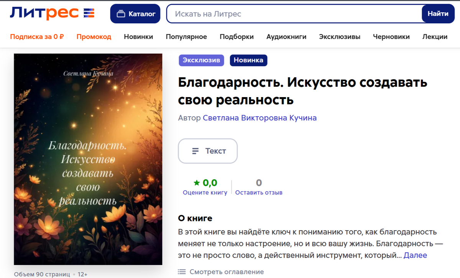This screenshot has width=460, height=278.
Task: Click the Найти search button
Action: pos(438,13)
